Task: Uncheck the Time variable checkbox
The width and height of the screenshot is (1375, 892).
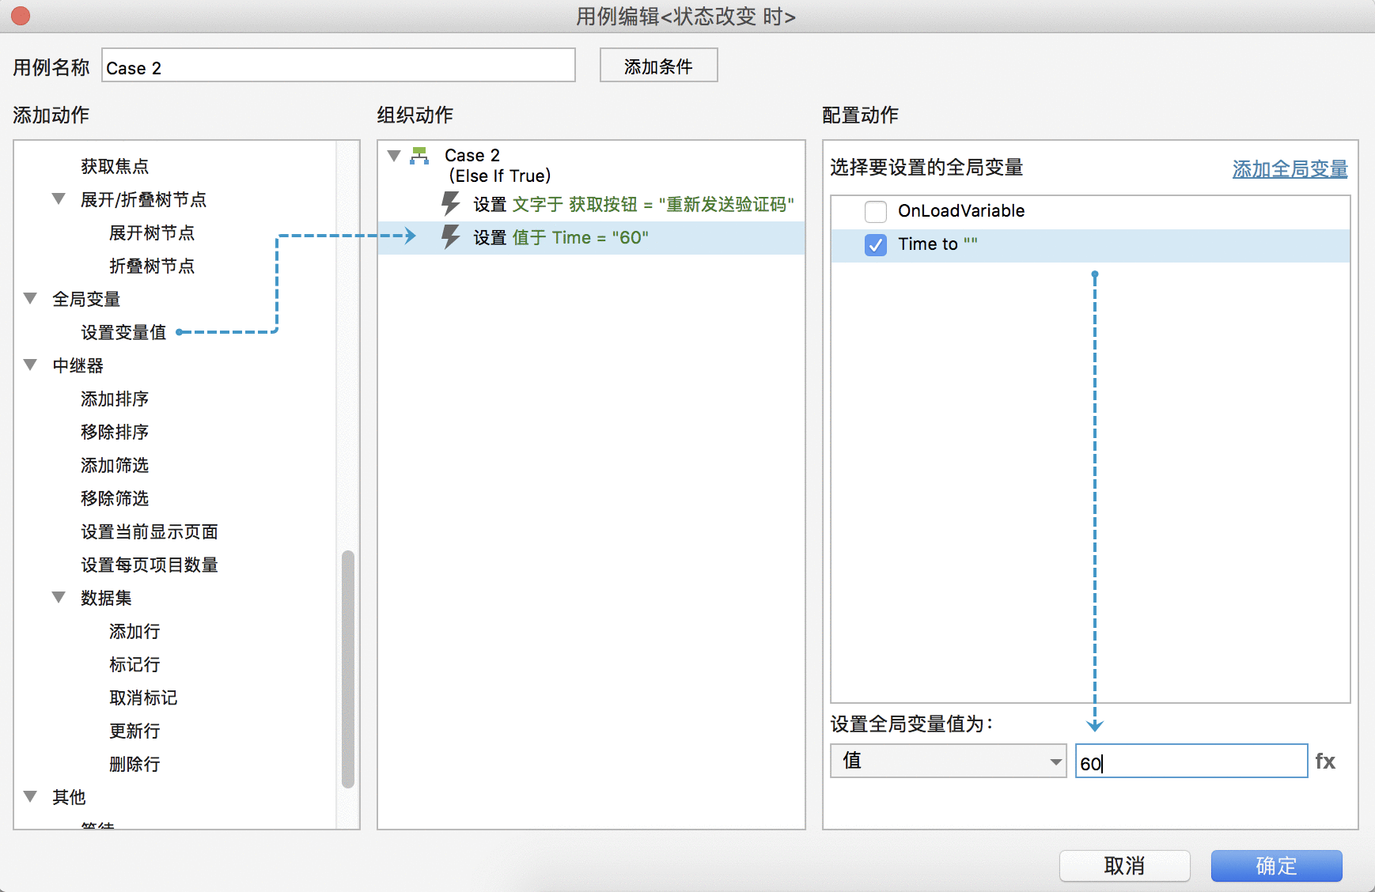Action: point(876,244)
